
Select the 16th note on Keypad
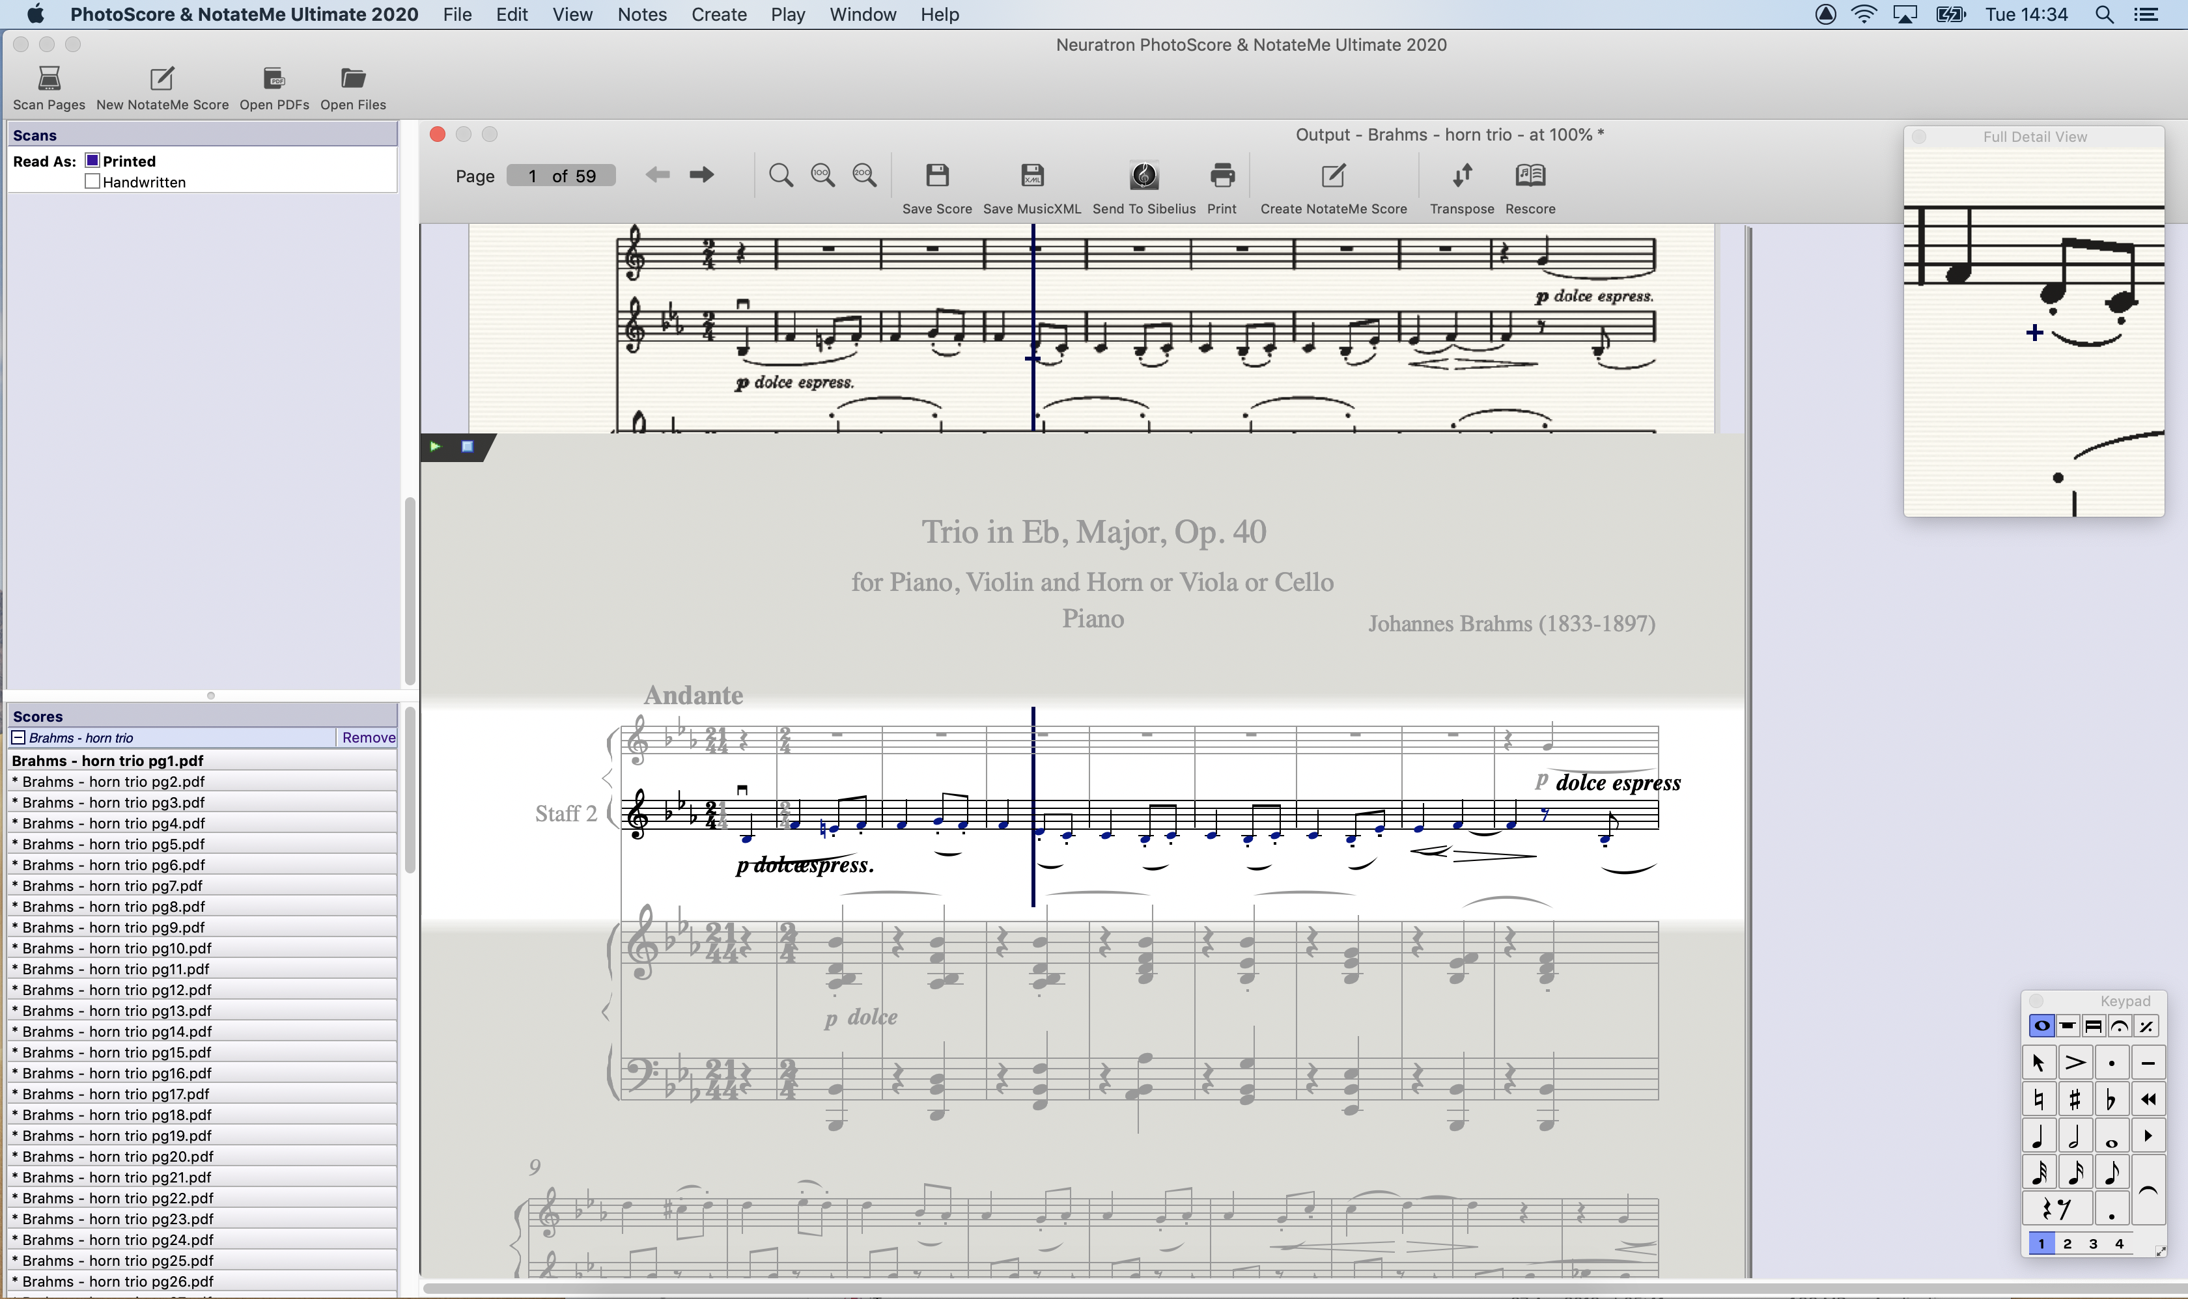[x=2075, y=1172]
